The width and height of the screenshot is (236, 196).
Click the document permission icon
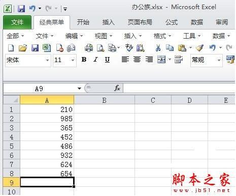tap(60, 48)
